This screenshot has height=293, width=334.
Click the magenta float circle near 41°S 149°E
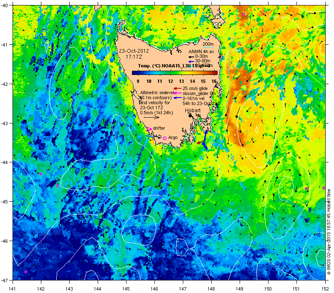(239, 44)
